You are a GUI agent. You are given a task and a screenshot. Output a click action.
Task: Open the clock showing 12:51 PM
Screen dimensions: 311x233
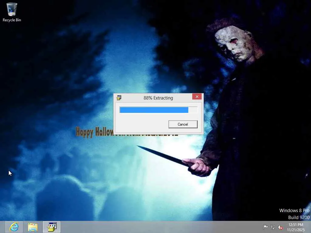pos(296,227)
